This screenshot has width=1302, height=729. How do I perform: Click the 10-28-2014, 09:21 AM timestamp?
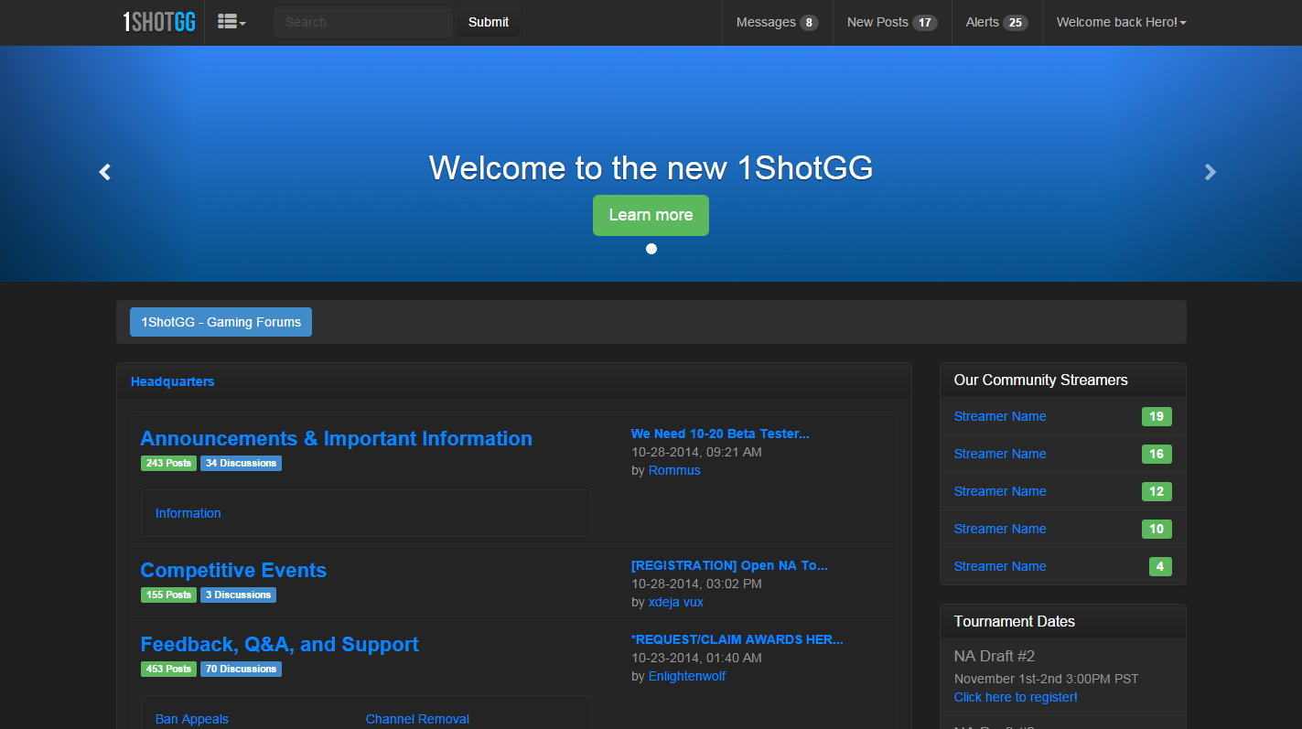click(x=696, y=452)
